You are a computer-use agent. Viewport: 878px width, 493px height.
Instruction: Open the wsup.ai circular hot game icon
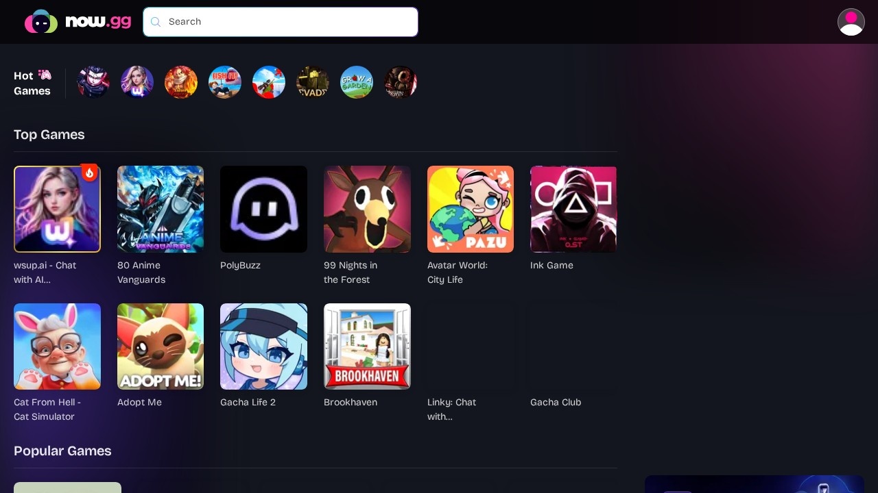point(137,82)
